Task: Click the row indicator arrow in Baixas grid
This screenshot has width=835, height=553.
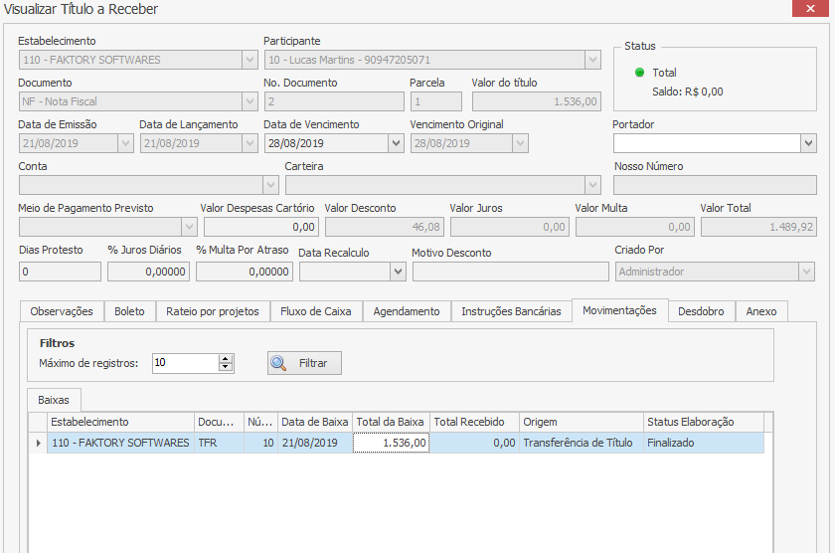Action: coord(38,443)
